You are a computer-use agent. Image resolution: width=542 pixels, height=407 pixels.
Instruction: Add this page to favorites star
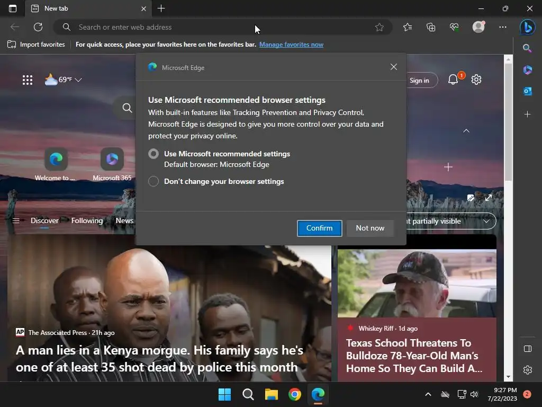(x=379, y=27)
